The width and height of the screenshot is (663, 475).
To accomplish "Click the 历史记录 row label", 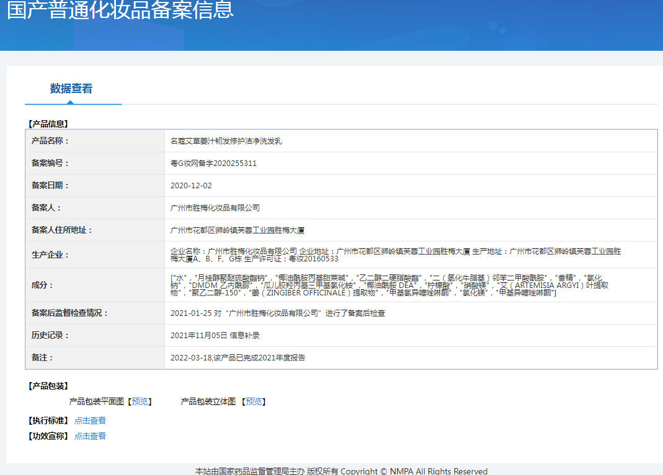I will 50,336.
